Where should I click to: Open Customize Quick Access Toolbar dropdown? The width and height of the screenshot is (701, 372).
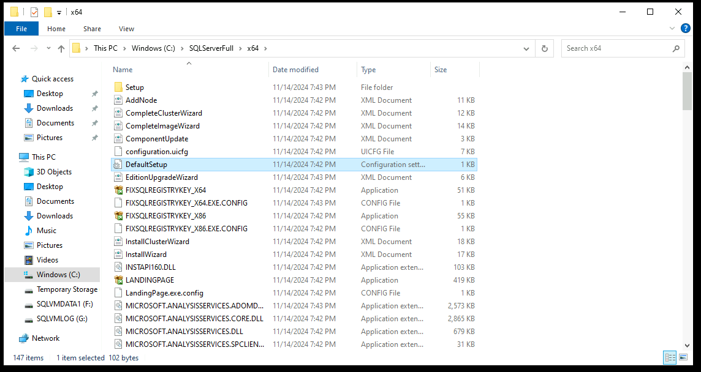(59, 12)
